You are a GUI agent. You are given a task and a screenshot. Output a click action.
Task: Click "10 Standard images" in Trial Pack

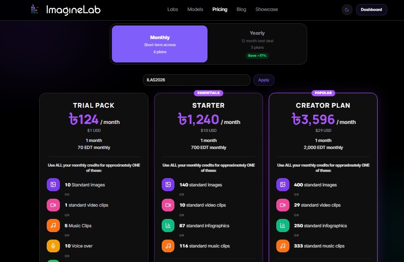pos(85,185)
